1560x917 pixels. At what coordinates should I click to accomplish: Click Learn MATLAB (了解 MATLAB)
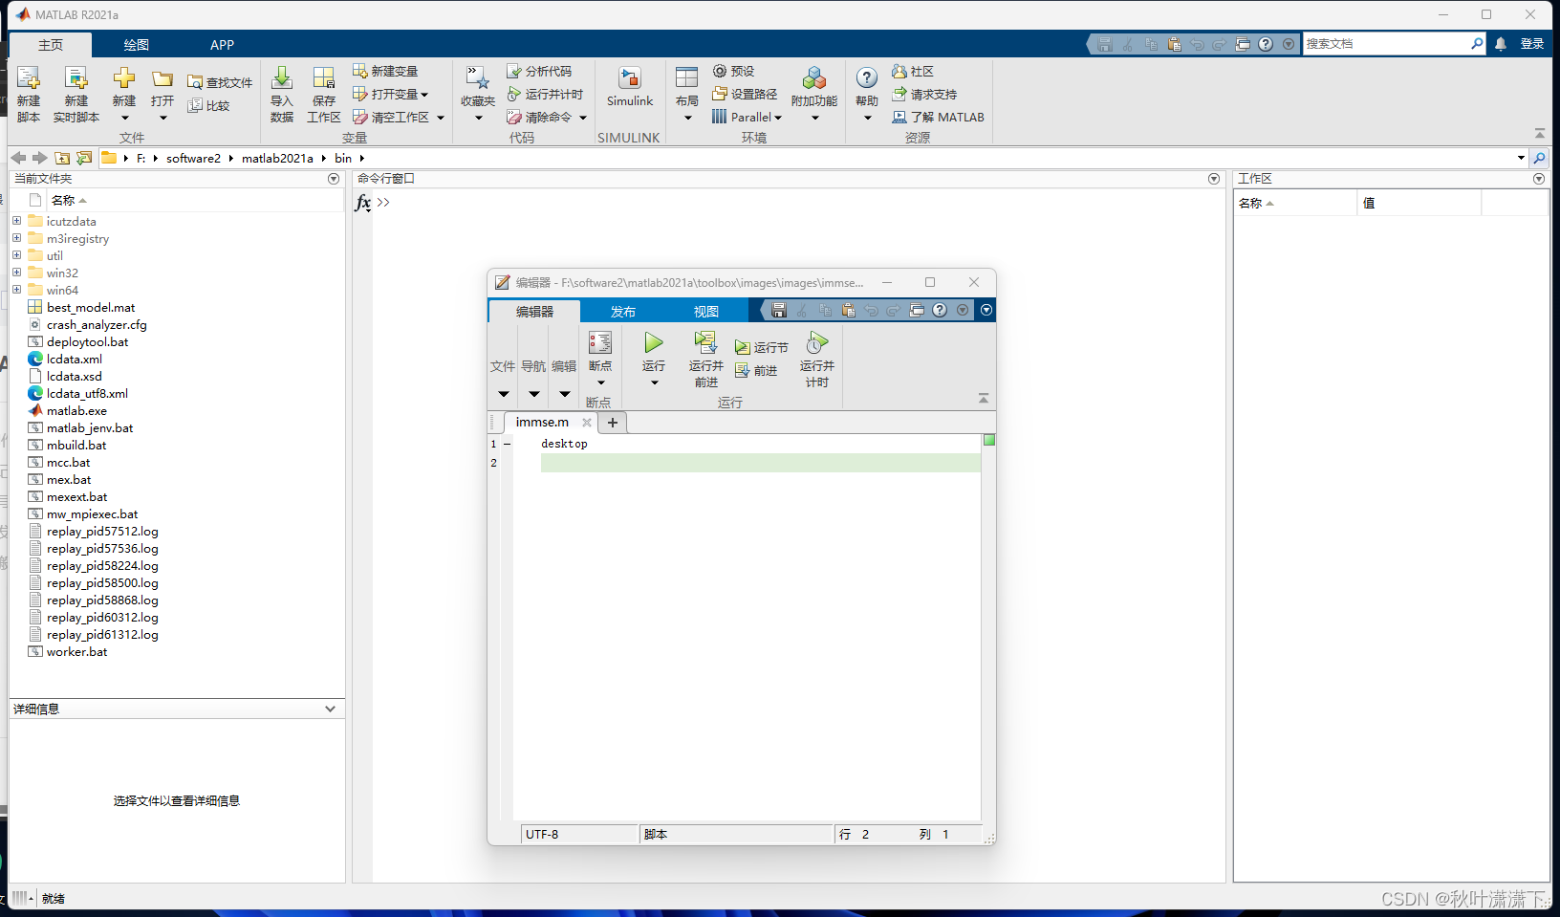(938, 118)
